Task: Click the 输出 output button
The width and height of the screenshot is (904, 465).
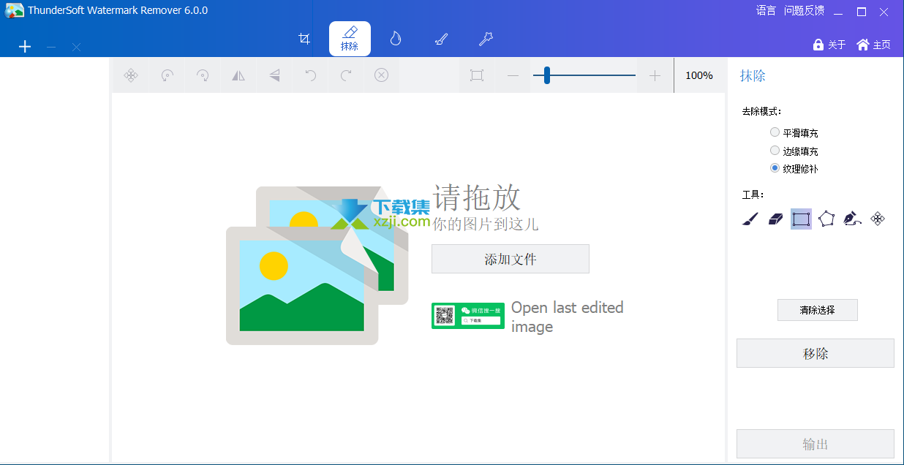Action: [x=816, y=444]
